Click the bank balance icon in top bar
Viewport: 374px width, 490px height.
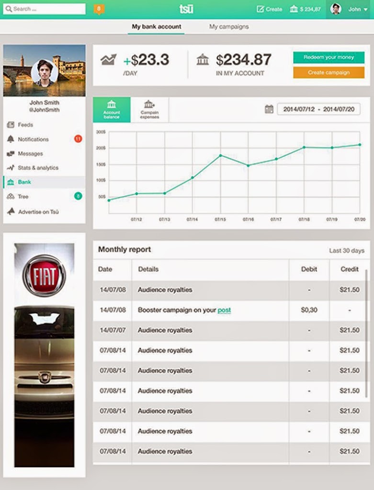(x=294, y=9)
